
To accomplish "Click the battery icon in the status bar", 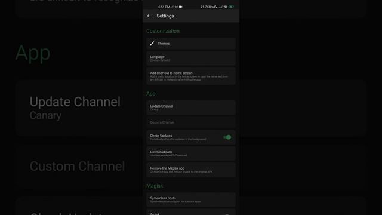I will pos(231,7).
